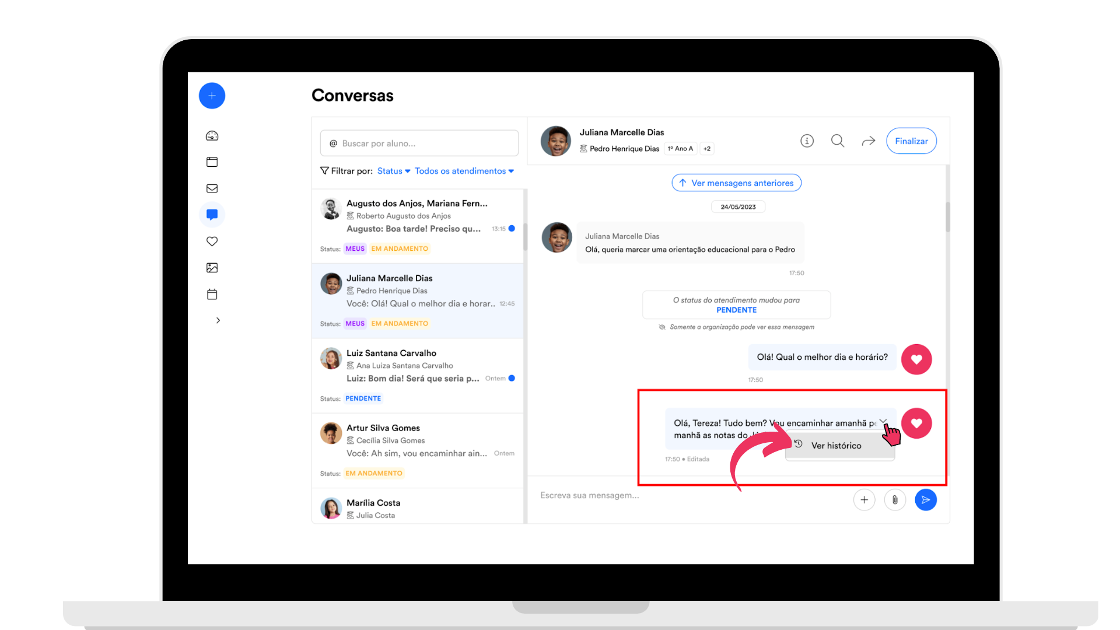Open the dashboard gauge icon in sidebar
Image resolution: width=1120 pixels, height=630 pixels.
(x=212, y=136)
